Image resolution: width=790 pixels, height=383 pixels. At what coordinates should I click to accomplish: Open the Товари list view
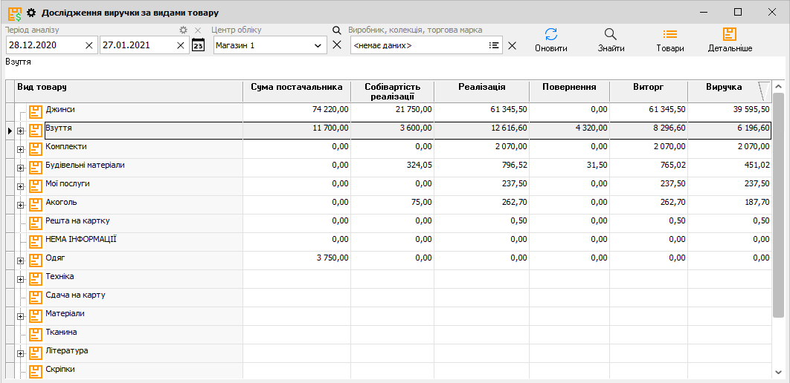[x=669, y=34]
